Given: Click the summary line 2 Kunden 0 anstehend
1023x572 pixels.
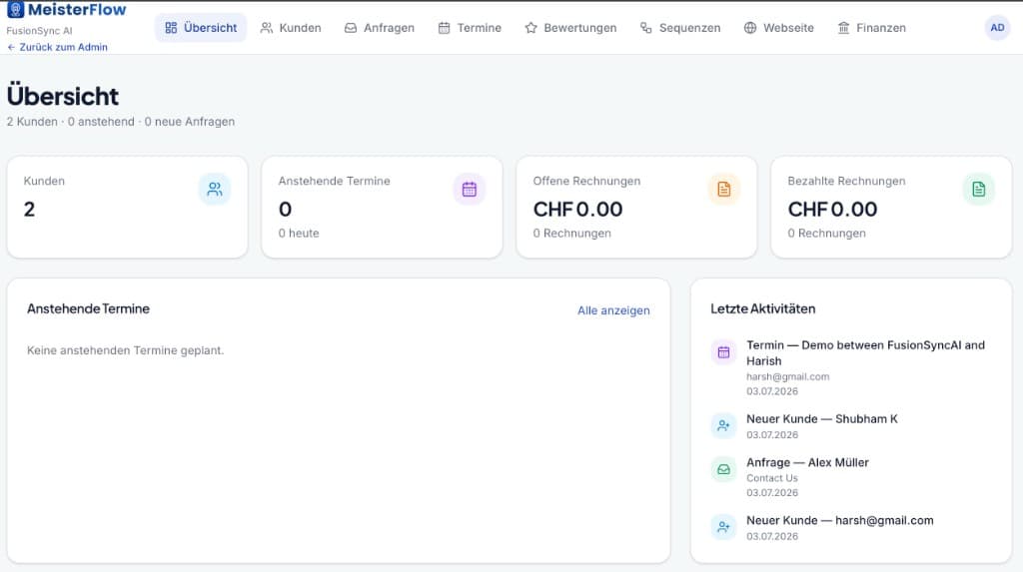Looking at the screenshot, I should pos(121,122).
